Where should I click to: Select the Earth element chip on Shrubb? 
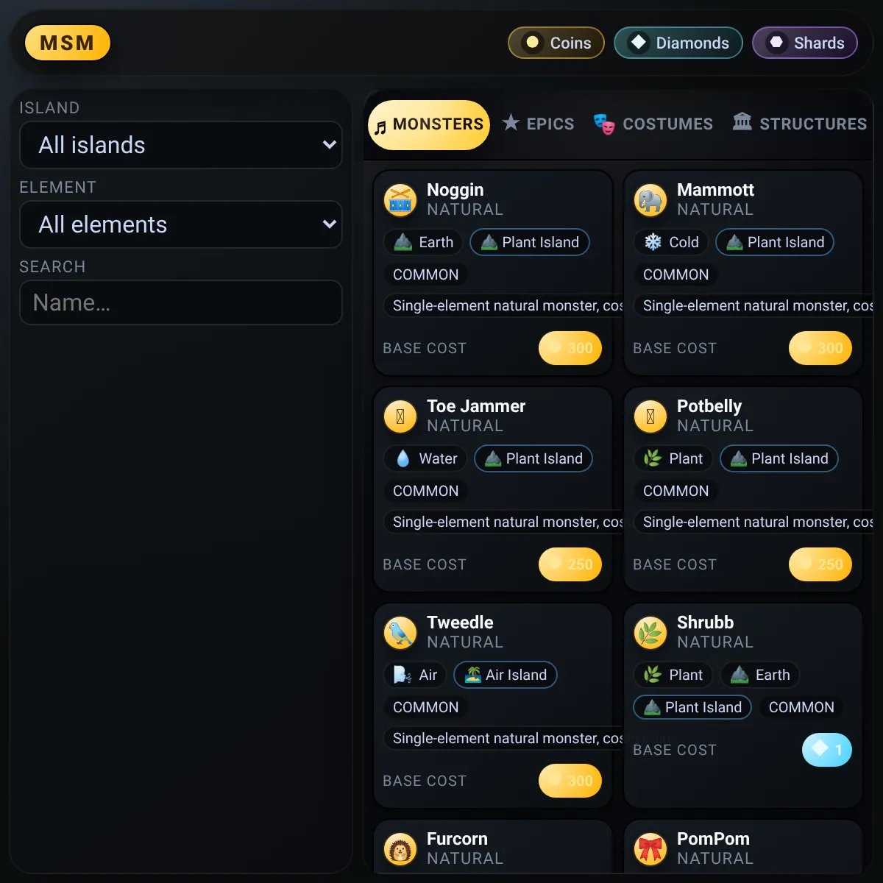tap(760, 675)
